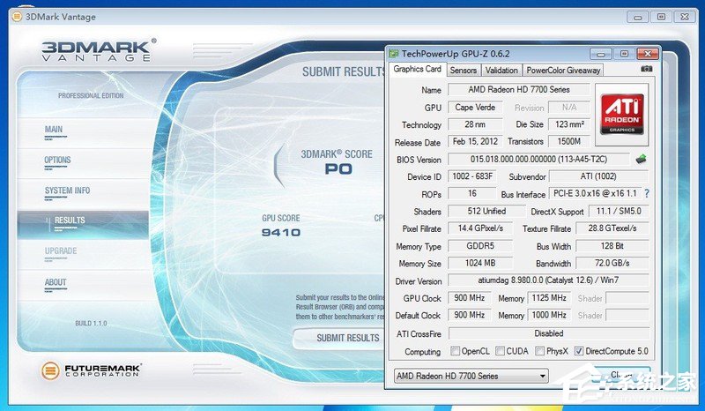Click the Transistors 1500M value

point(569,142)
